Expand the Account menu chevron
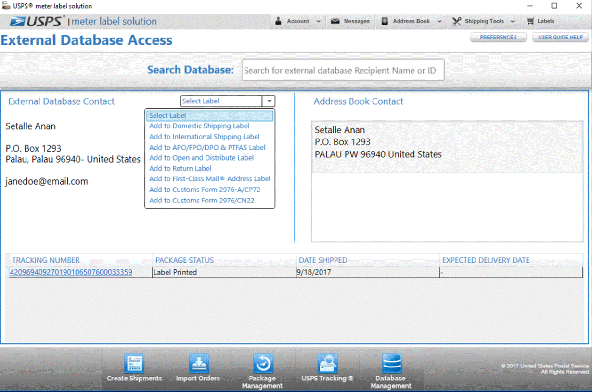 click(x=318, y=21)
